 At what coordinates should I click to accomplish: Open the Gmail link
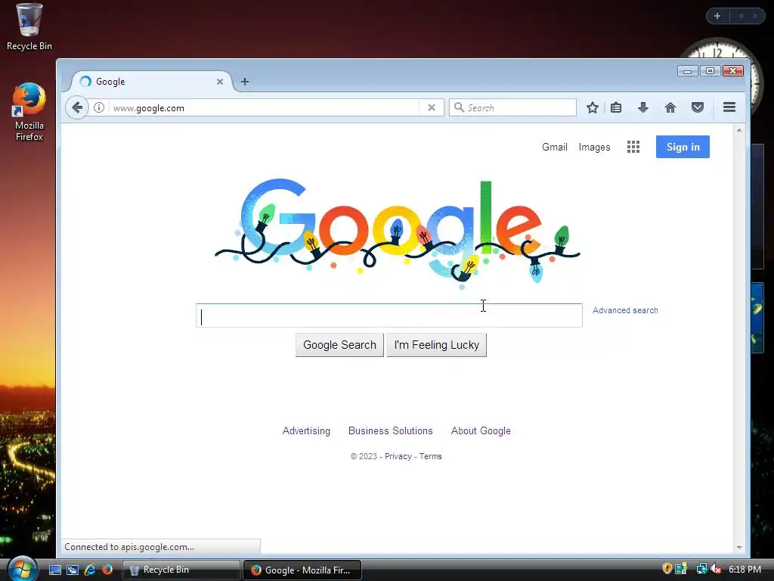click(554, 148)
